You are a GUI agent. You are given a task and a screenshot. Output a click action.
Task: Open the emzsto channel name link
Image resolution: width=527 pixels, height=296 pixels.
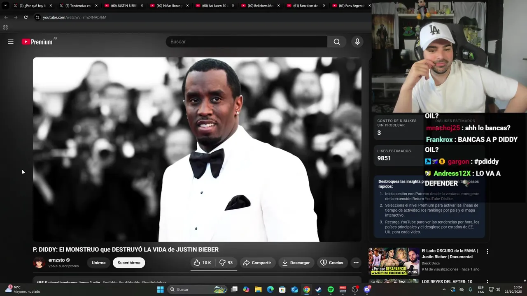coord(56,260)
